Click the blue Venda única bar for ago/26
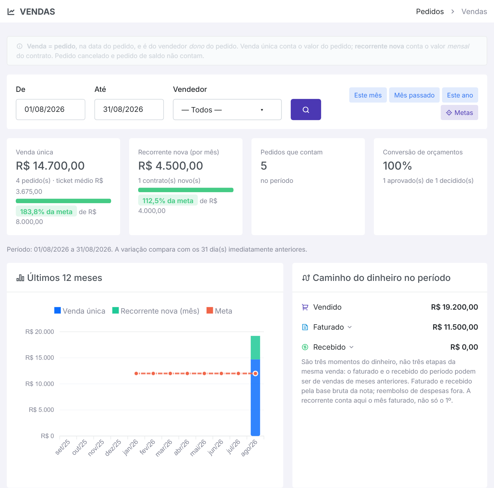The height and width of the screenshot is (488, 494). (x=255, y=398)
